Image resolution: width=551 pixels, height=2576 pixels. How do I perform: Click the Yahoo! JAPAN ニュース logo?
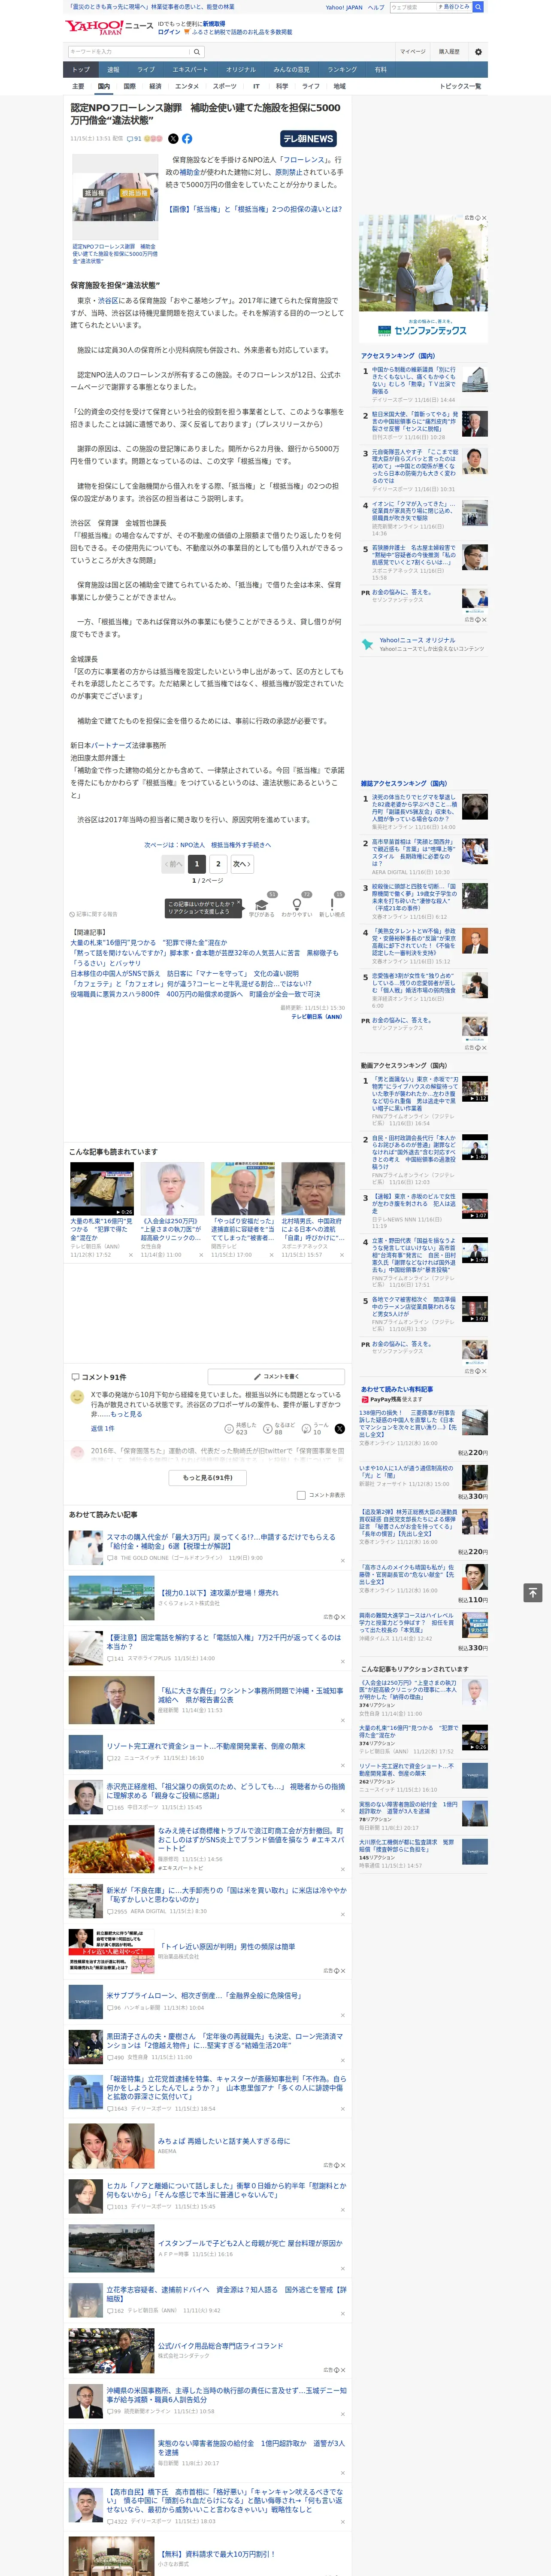109,27
